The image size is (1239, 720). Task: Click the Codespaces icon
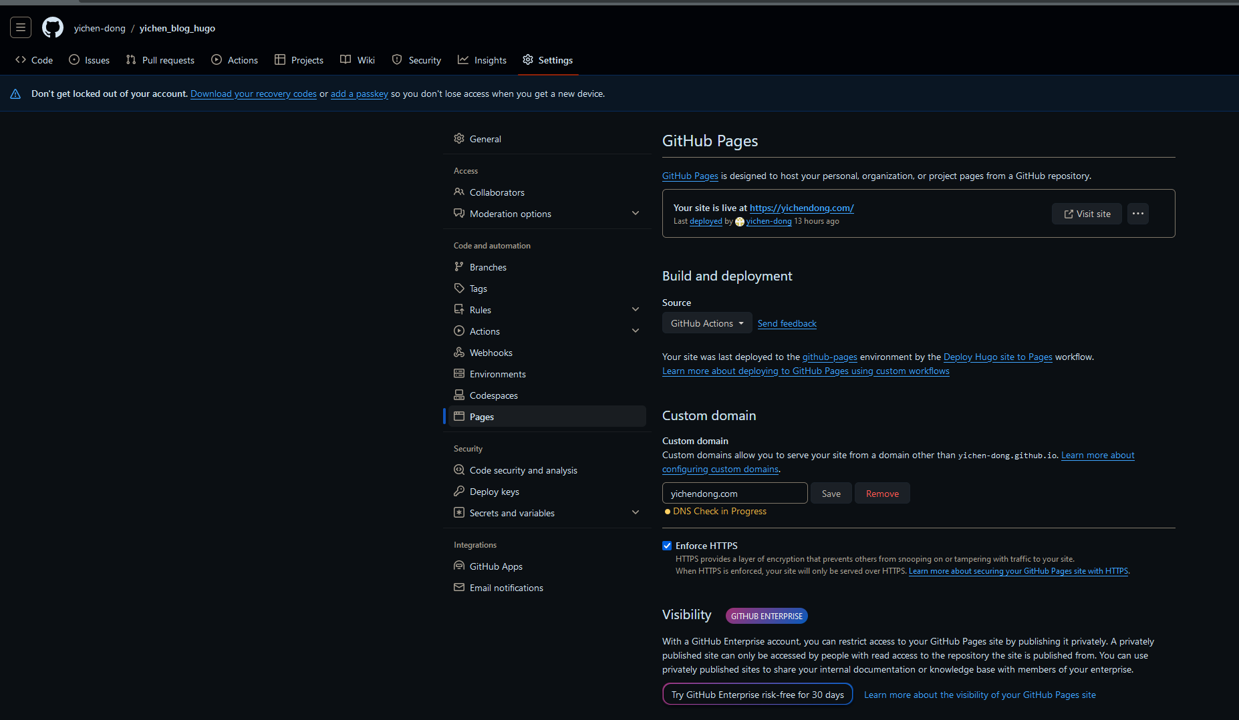(x=459, y=395)
